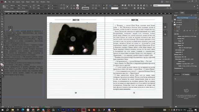Open the Object menu
Screen dimensions: 199x112
pyautogui.click(x=28, y=2)
